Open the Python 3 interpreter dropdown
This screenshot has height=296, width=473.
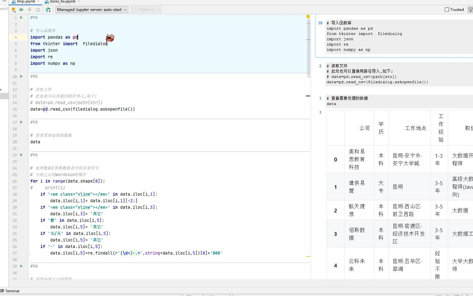point(145,10)
